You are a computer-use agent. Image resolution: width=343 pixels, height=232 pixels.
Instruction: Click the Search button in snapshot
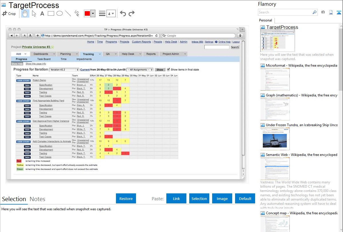pyautogui.click(x=235, y=47)
